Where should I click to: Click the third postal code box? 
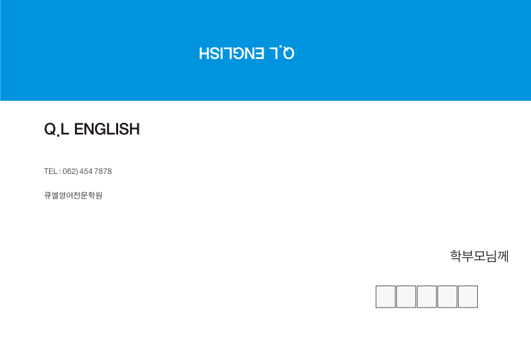[x=427, y=297]
